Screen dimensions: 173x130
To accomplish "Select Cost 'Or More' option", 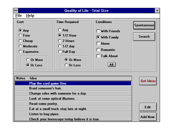I will click(28, 60).
